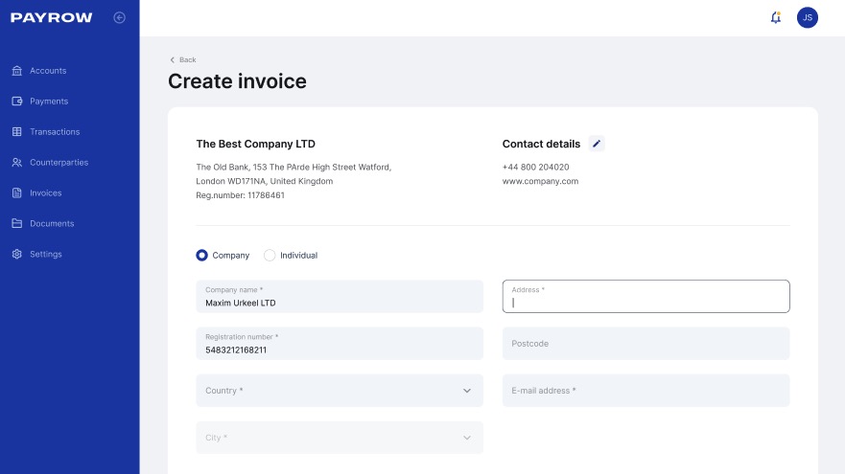Click the Settings gear icon
Viewport: 845px width, 474px height.
[x=17, y=255]
